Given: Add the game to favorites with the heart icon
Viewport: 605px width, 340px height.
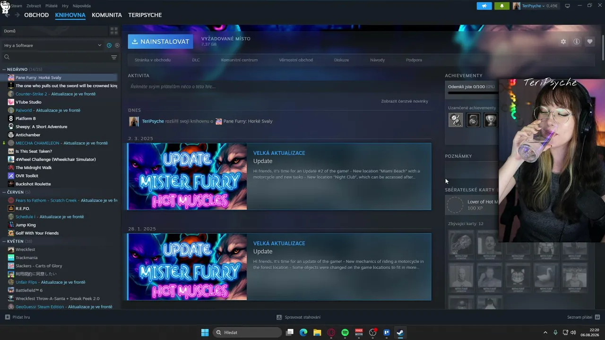Looking at the screenshot, I should [x=589, y=42].
